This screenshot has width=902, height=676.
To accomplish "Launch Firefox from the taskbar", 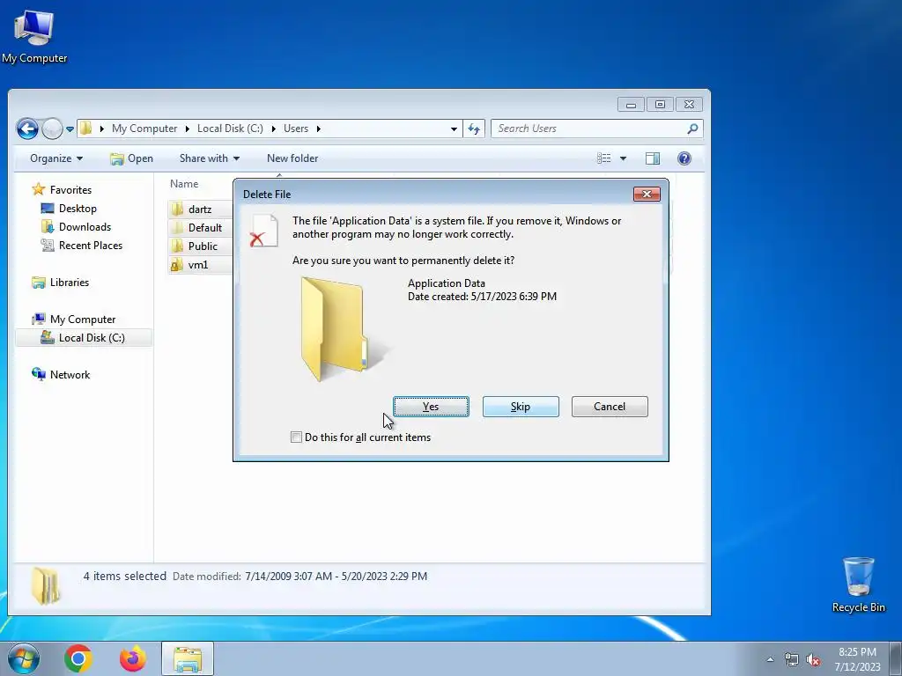I will coord(133,658).
